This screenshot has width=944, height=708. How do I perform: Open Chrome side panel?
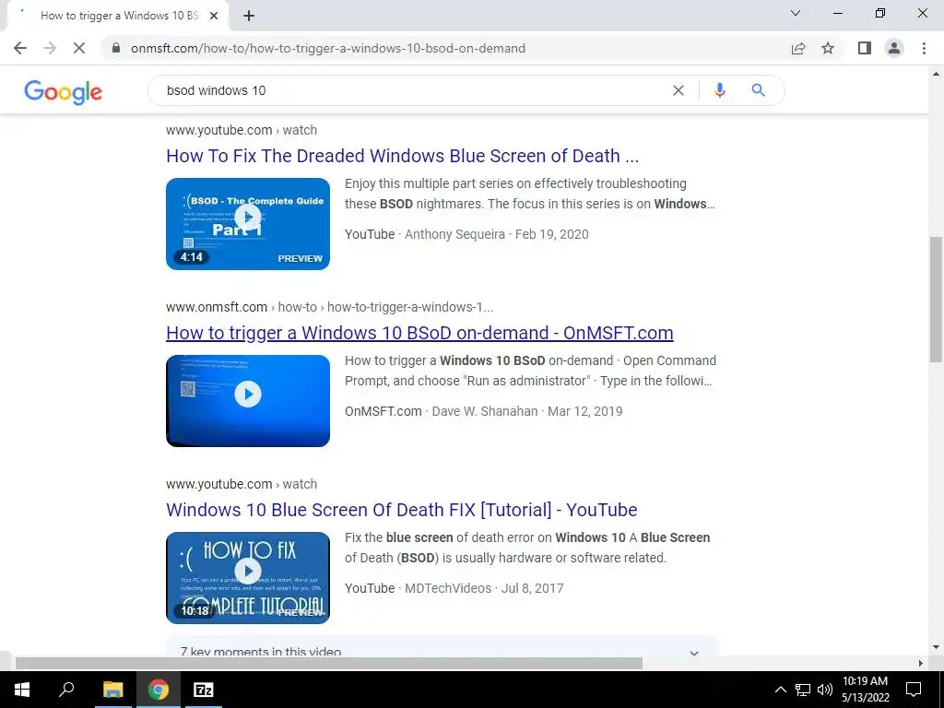point(865,48)
